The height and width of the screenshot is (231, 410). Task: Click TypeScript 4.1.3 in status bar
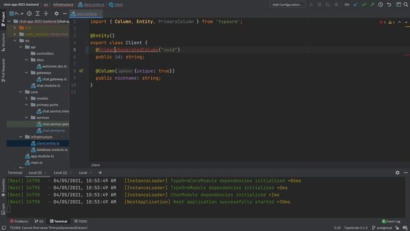(356, 228)
